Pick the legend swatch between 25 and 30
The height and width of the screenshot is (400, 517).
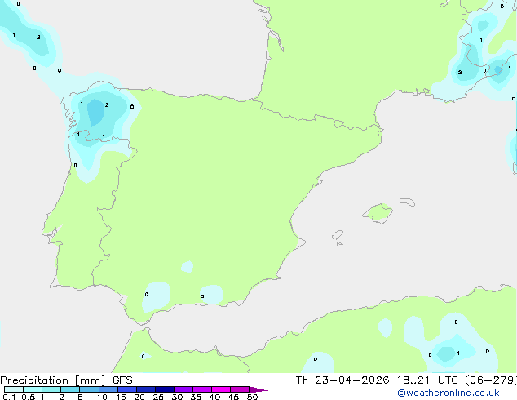164,389
